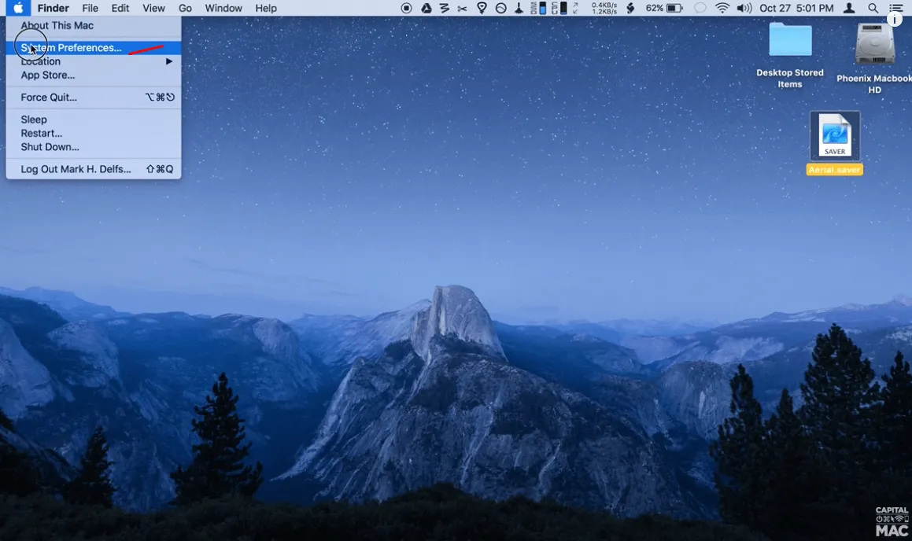Click the lightbulb menu bar icon
The image size is (912, 541).
point(482,8)
